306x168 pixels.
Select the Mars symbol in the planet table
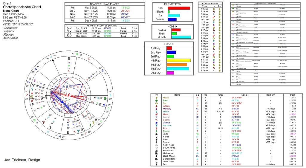coord(156,114)
